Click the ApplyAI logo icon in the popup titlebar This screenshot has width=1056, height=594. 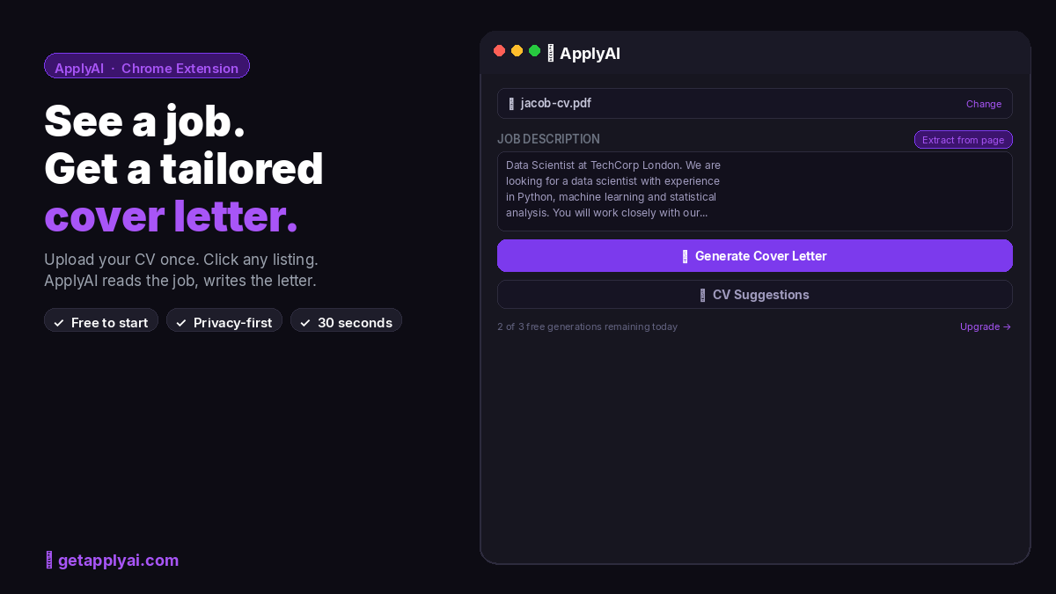tap(551, 54)
